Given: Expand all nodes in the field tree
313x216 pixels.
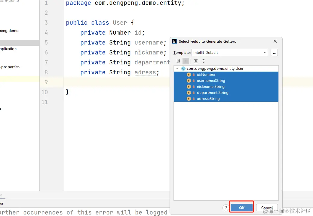Looking at the screenshot, I should pos(196,61).
